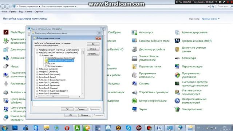233x131 pixels.
Task: Open Параметры папок icon
Action: tap(146, 66)
